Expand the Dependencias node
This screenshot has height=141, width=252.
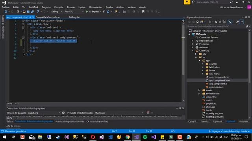tap(193, 41)
